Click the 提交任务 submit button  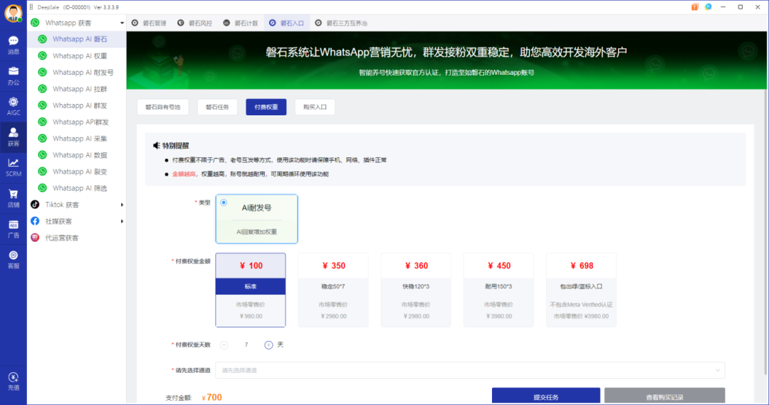(546, 396)
